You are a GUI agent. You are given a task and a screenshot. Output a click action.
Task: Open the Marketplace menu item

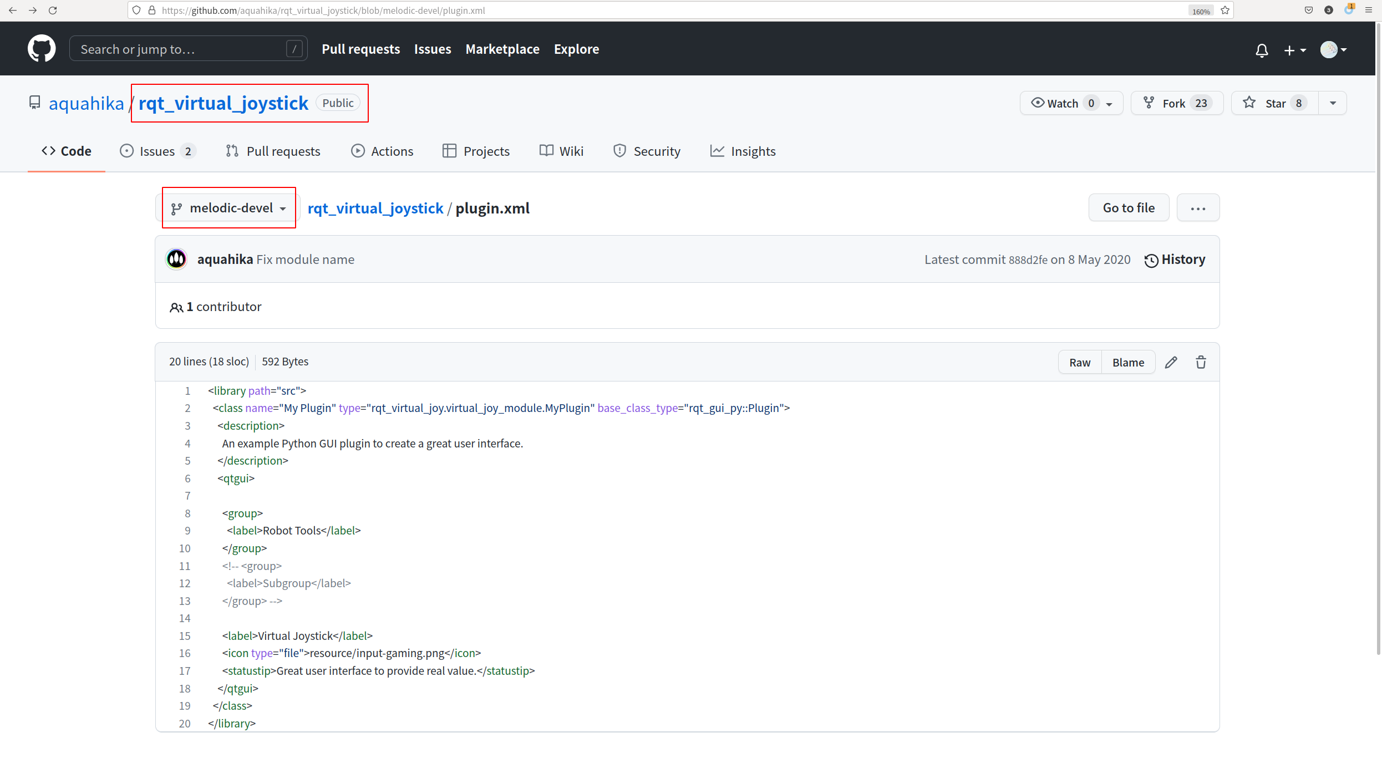click(502, 49)
